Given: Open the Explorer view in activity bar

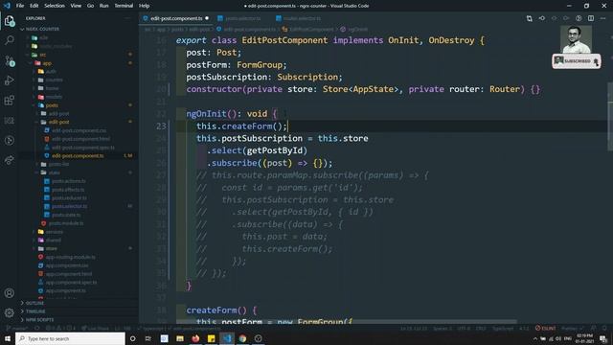Looking at the screenshot, I should tap(10, 20).
